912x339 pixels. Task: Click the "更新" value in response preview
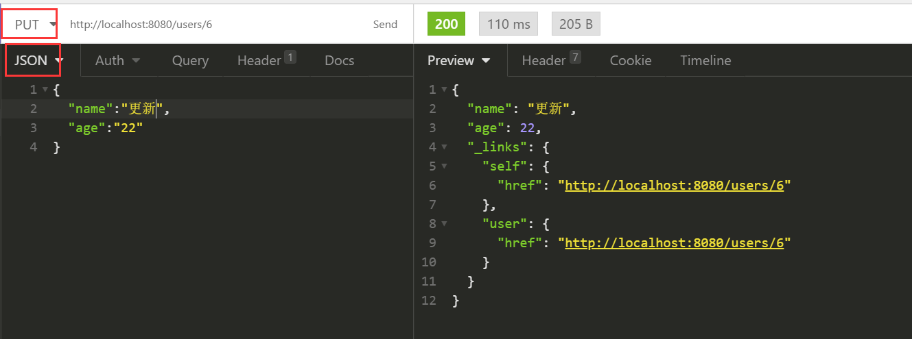(x=549, y=109)
